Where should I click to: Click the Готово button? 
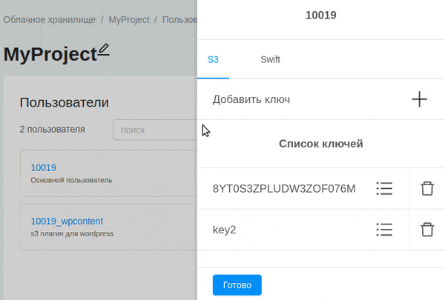coord(237,285)
